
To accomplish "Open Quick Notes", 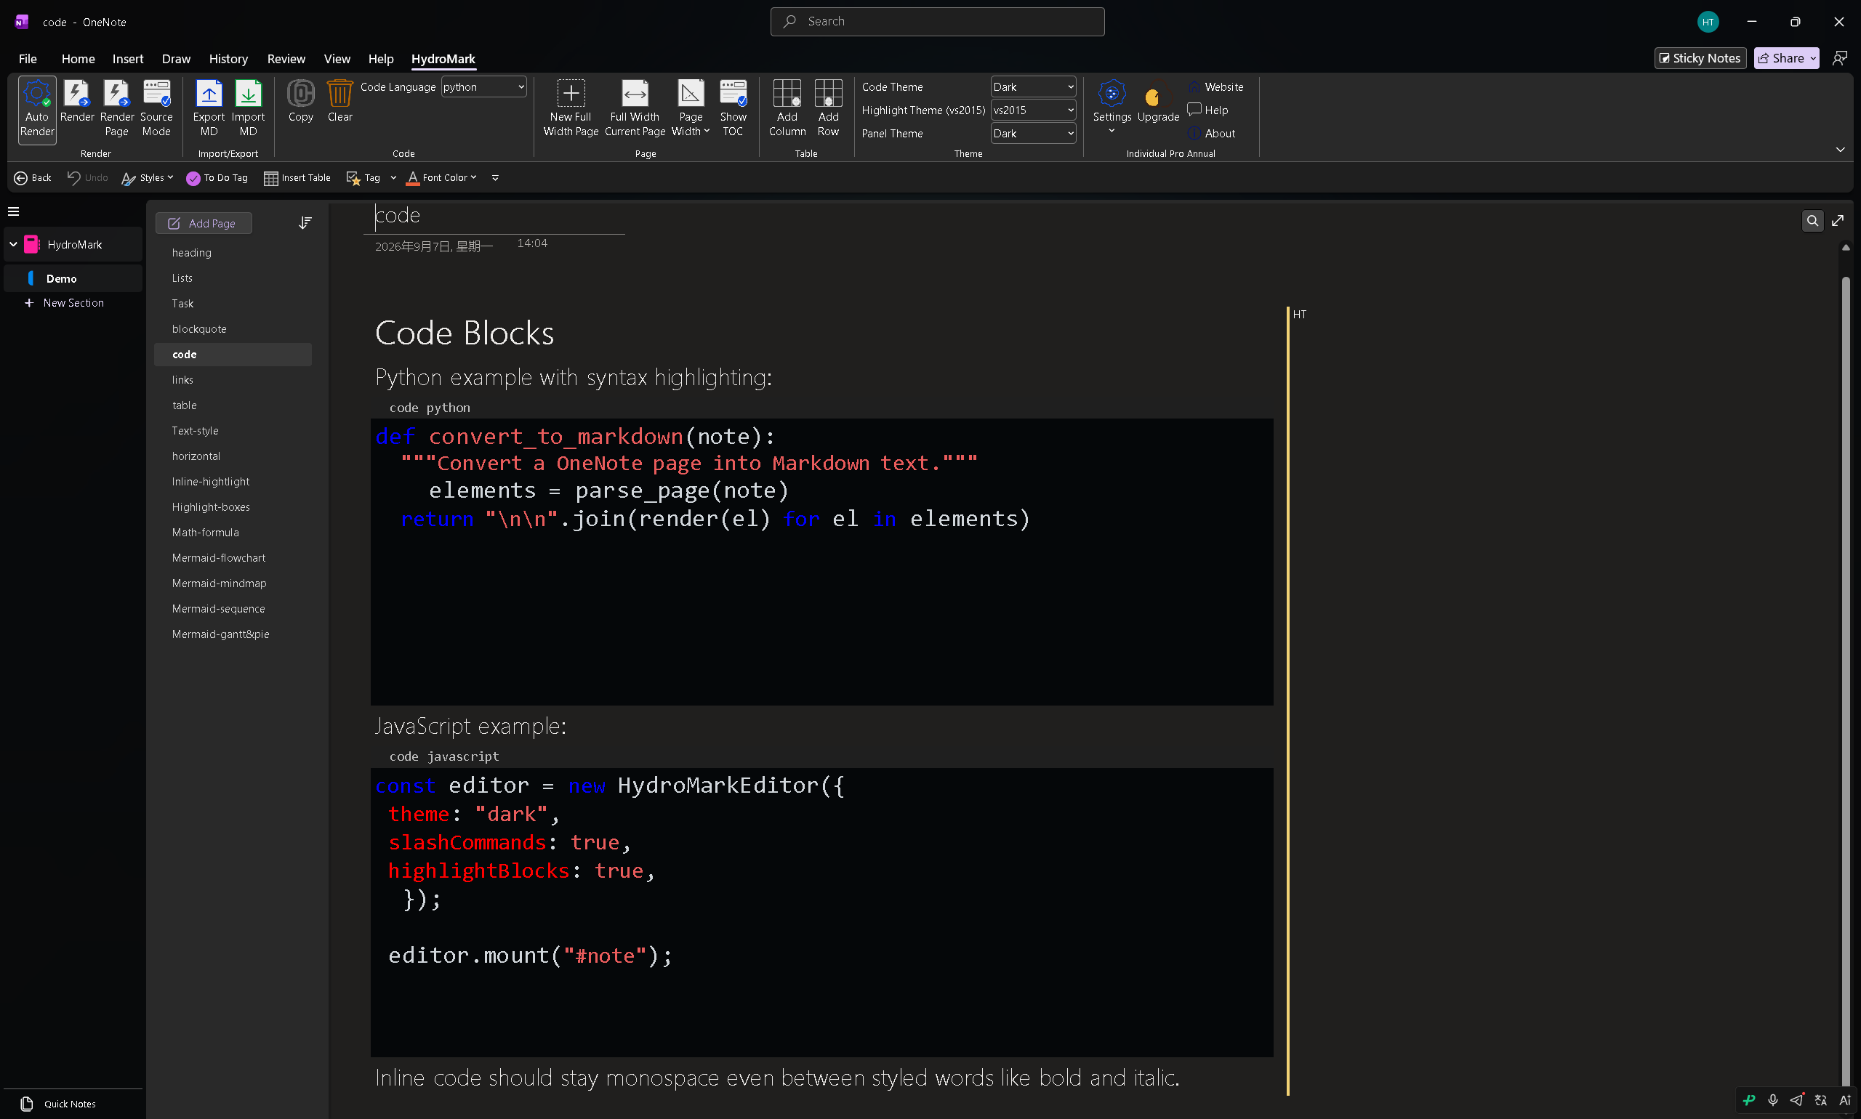I will [x=59, y=1103].
